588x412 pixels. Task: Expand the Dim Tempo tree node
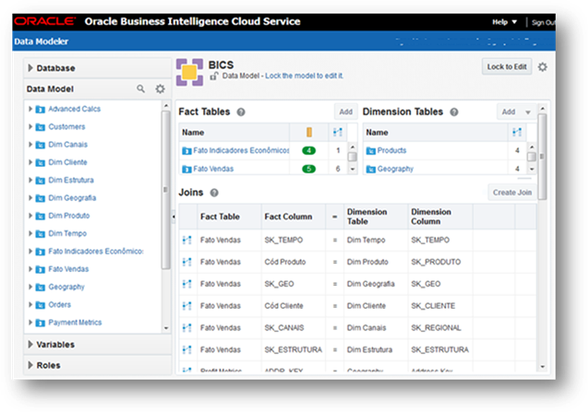point(30,234)
